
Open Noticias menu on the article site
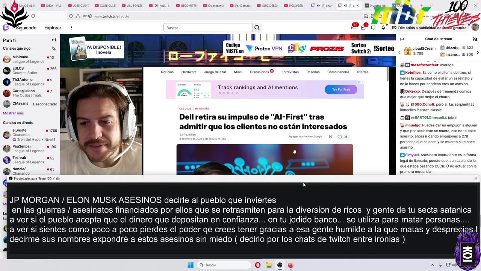167,72
